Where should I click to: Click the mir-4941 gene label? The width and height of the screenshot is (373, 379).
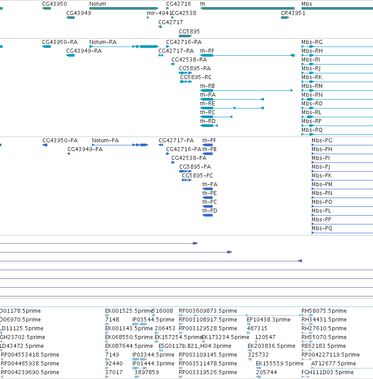(159, 13)
